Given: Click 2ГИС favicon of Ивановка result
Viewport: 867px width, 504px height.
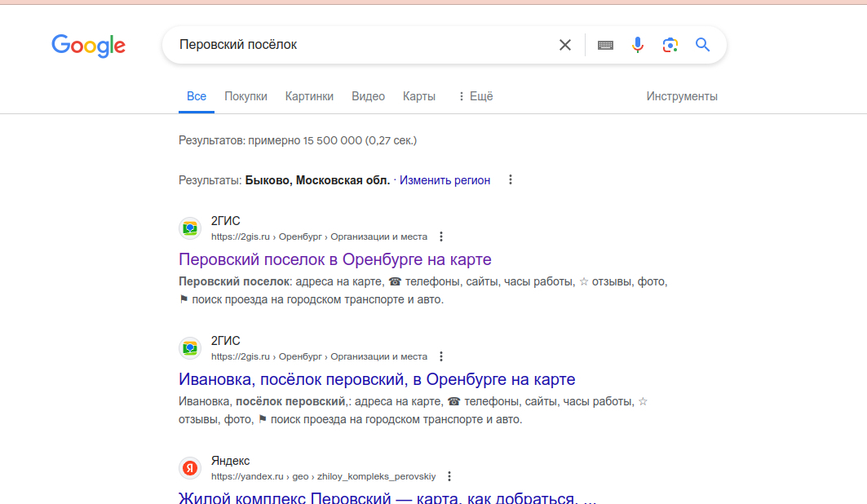Looking at the screenshot, I should point(190,348).
